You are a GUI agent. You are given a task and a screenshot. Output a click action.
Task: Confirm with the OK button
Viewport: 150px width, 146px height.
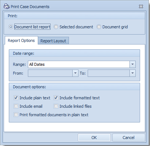pos(94,138)
